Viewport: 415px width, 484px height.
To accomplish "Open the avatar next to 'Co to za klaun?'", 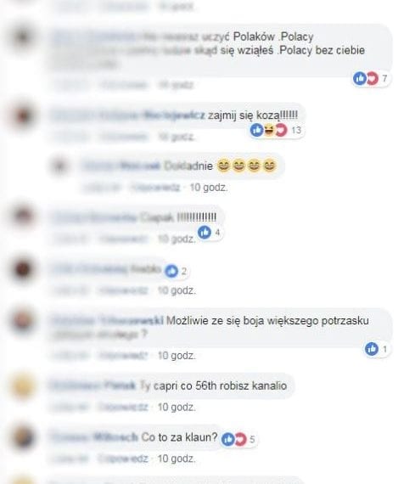I will [x=23, y=437].
